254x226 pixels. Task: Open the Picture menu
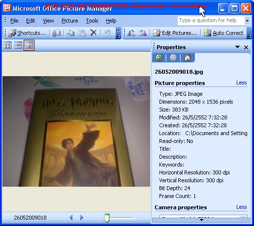point(70,21)
